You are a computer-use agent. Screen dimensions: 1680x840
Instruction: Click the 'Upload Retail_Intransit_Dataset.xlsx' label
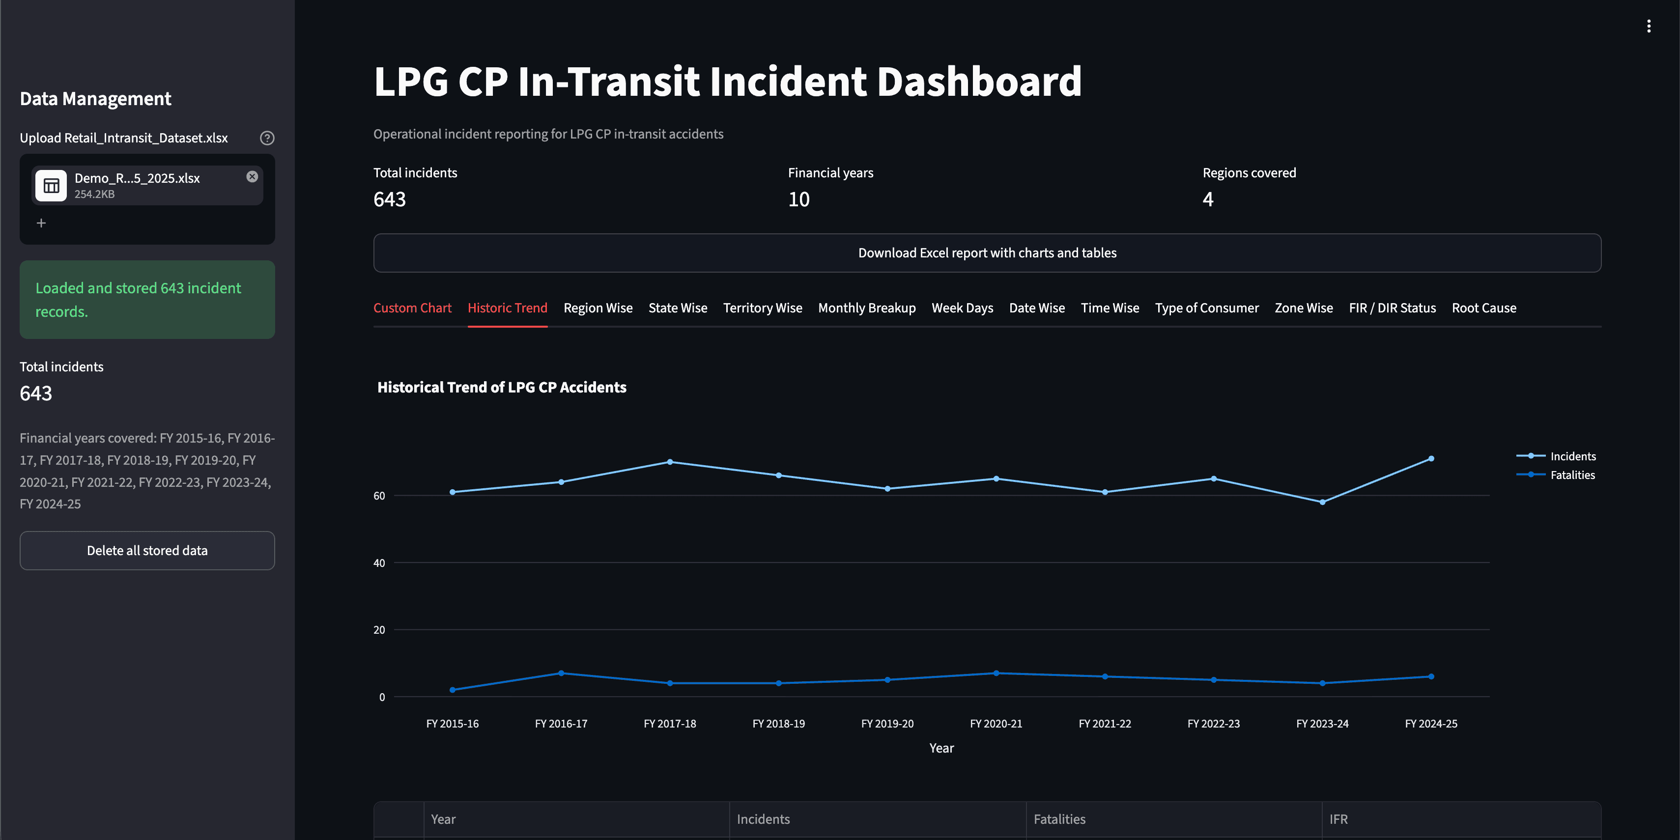(124, 138)
